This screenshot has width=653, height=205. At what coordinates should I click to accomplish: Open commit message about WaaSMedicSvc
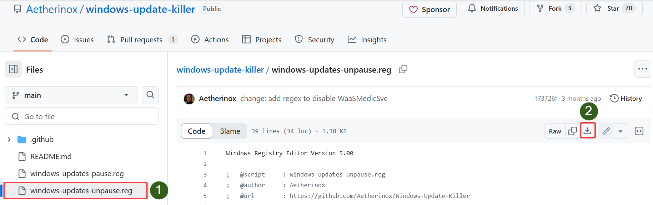pos(314,99)
